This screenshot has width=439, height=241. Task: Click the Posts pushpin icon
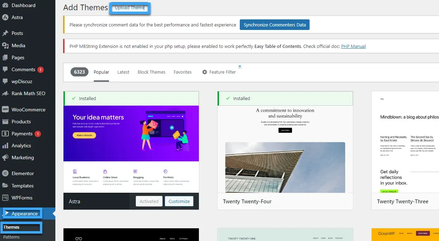pos(5,33)
